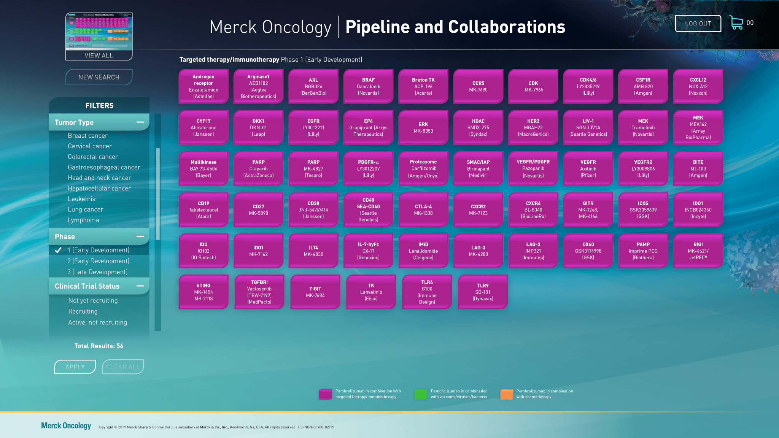The image size is (779, 438).
Task: Filter by Breast cancer tumor type
Action: (x=87, y=136)
